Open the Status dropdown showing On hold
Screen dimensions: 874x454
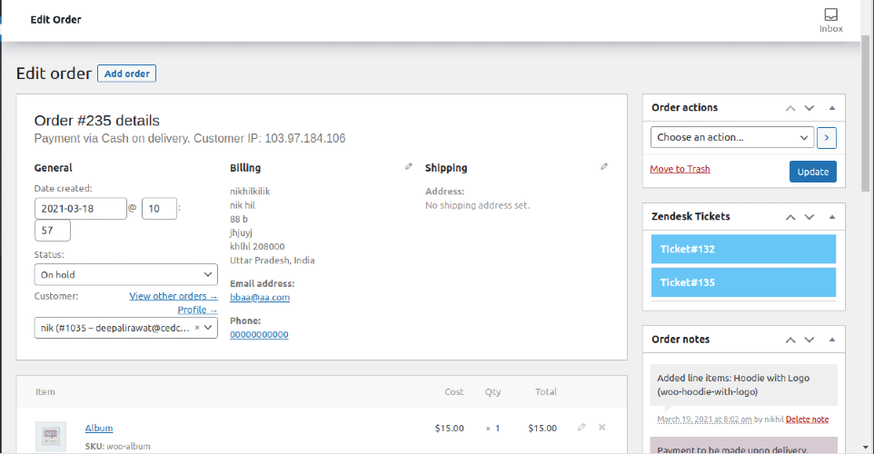pos(126,274)
